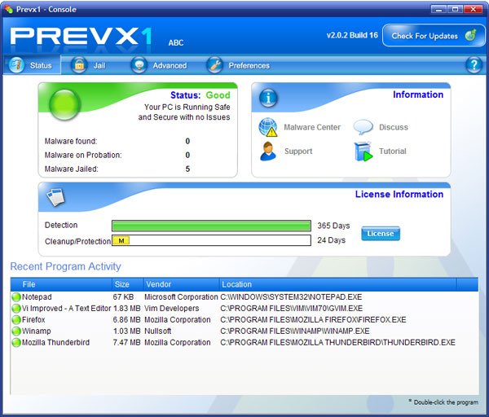Image resolution: width=489 pixels, height=417 pixels.
Task: Click the Malware Jailed count of 5
Action: click(187, 169)
